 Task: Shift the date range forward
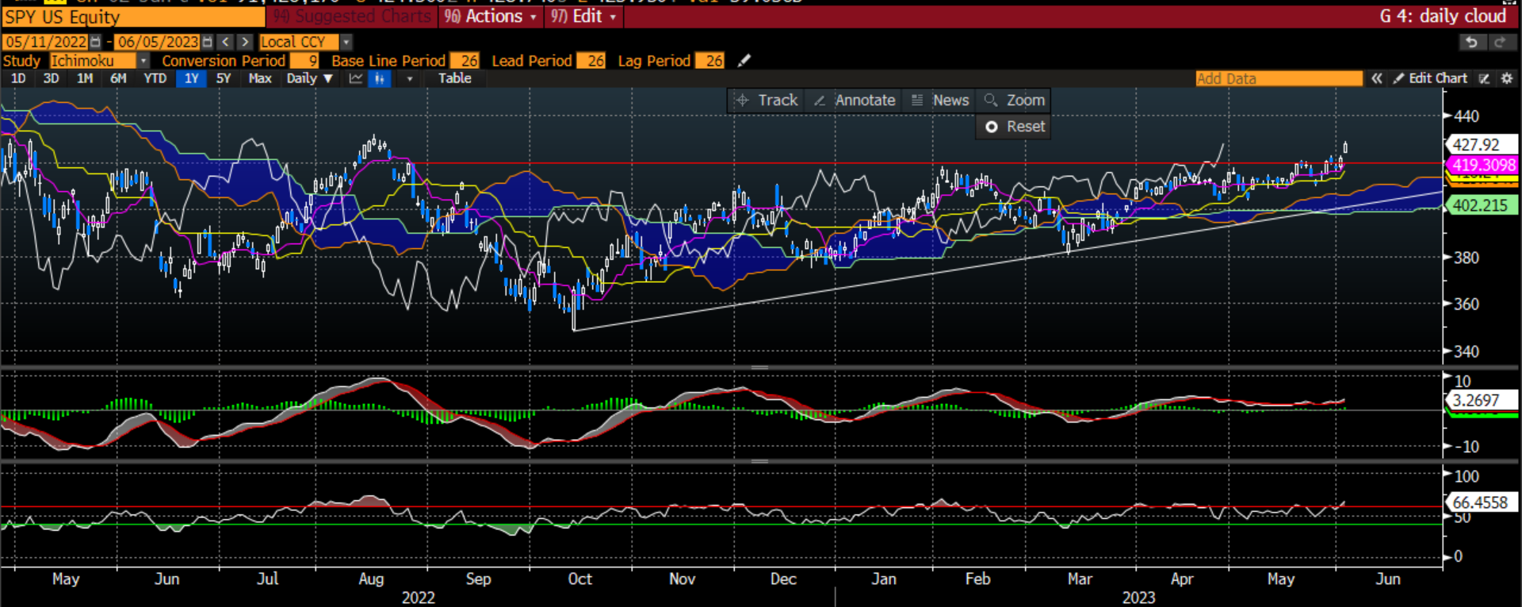[x=245, y=42]
